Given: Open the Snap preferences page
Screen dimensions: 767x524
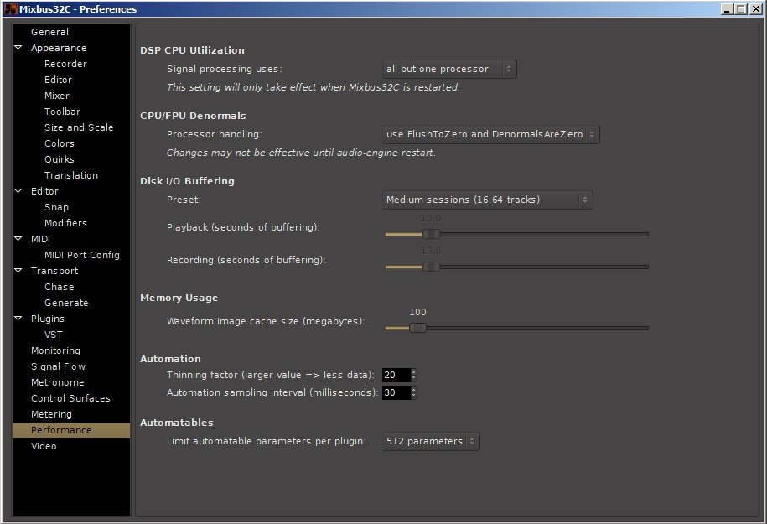Looking at the screenshot, I should coord(56,207).
